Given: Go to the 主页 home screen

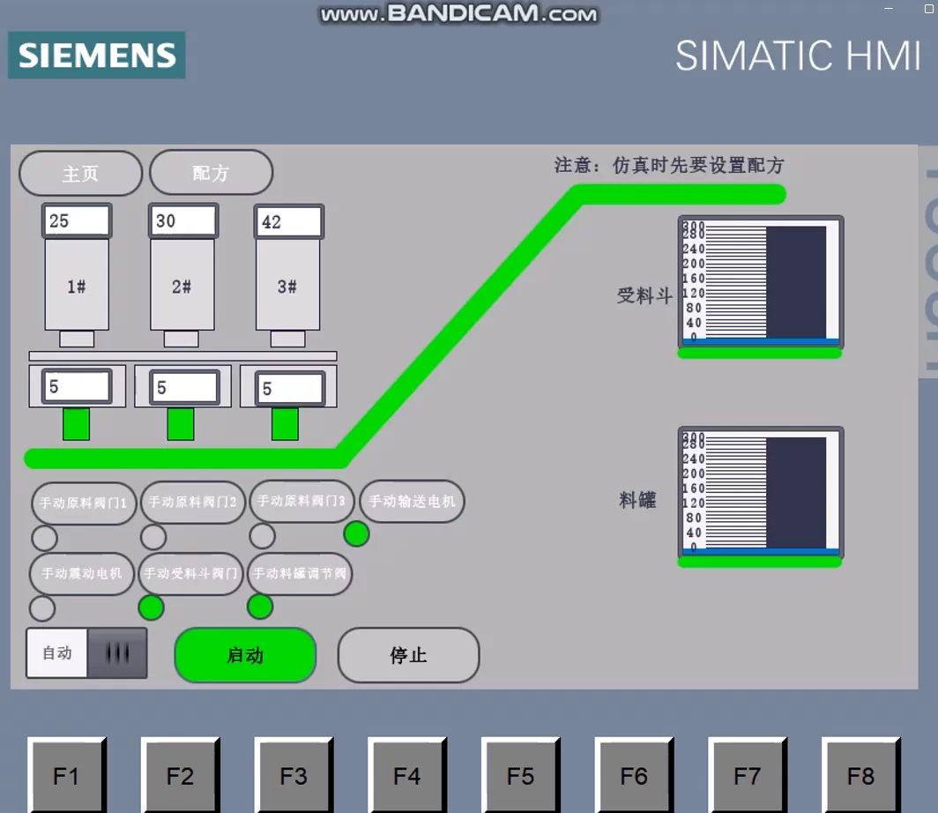Looking at the screenshot, I should (x=81, y=174).
